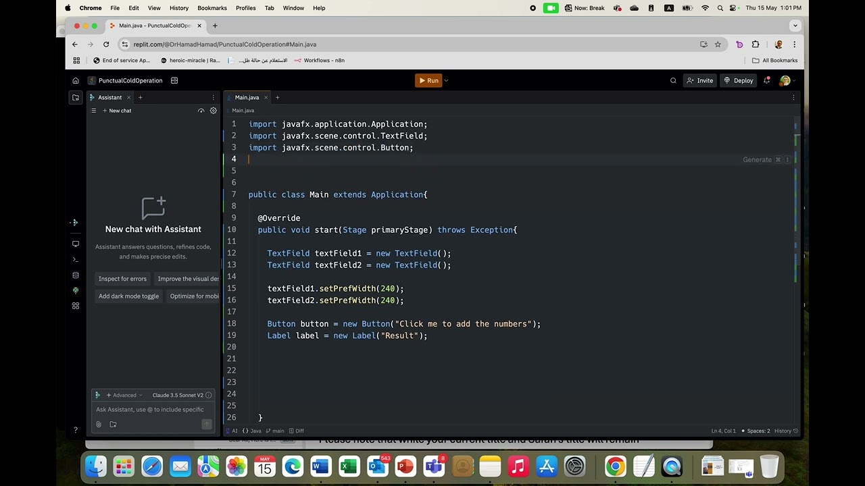
Task: Open the Console monitor icon in the sidebar
Action: 76,244
